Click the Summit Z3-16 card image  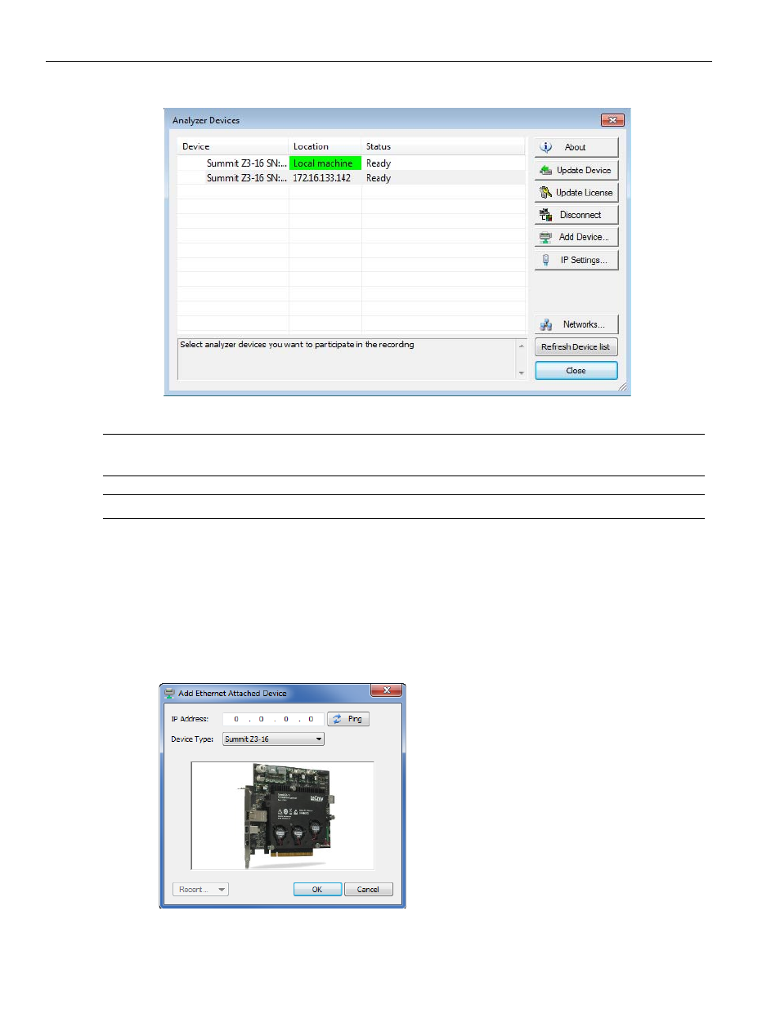(282, 815)
